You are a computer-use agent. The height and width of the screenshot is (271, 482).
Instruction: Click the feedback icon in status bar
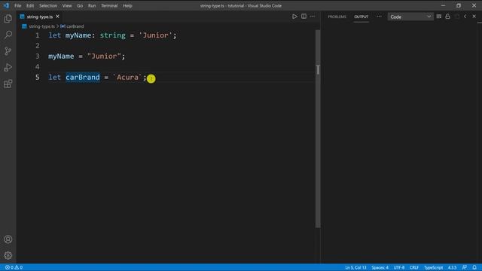tap(464, 267)
